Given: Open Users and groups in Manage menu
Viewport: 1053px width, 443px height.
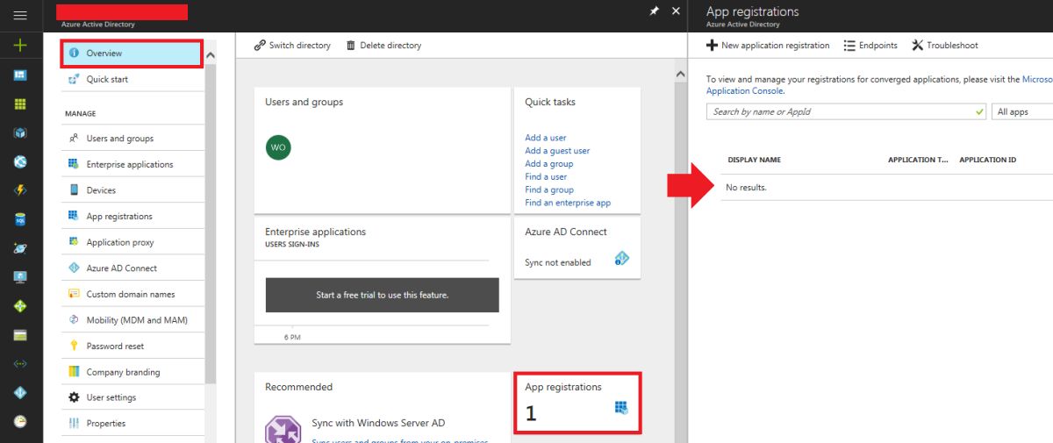Looking at the screenshot, I should tap(134, 139).
